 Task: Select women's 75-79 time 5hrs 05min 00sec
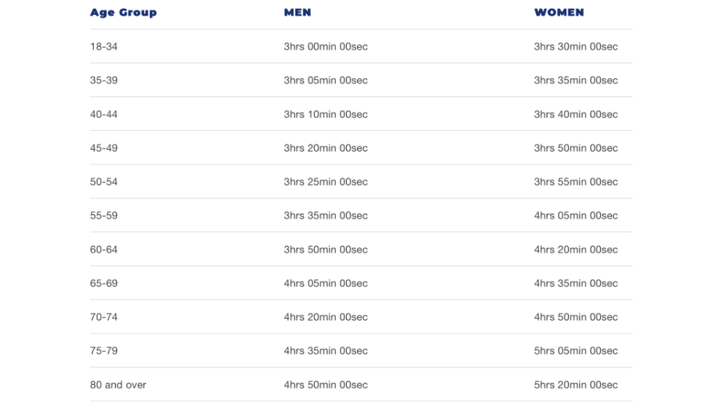576,351
